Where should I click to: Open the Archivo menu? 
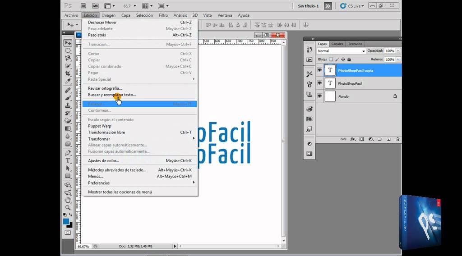click(x=71, y=15)
